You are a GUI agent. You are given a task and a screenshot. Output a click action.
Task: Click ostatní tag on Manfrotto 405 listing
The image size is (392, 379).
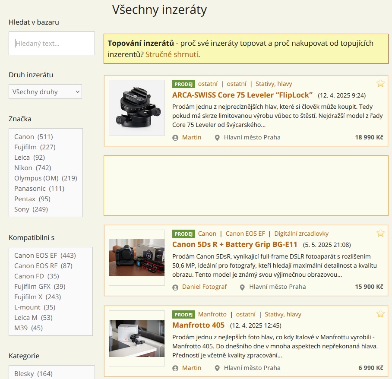click(246, 314)
